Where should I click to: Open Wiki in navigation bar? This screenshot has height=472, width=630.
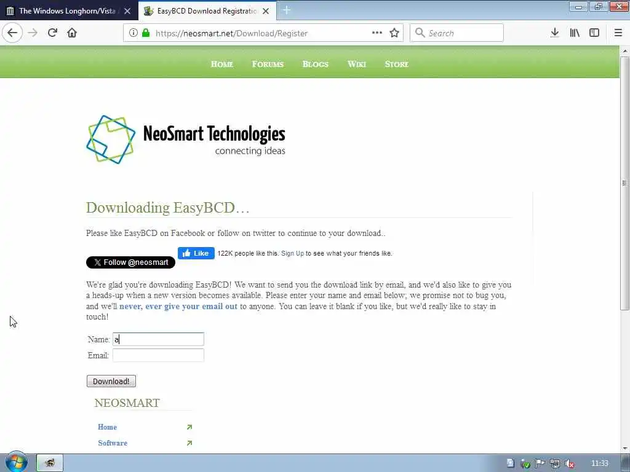tap(356, 64)
